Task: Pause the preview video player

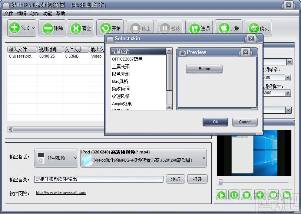Action: [234, 195]
